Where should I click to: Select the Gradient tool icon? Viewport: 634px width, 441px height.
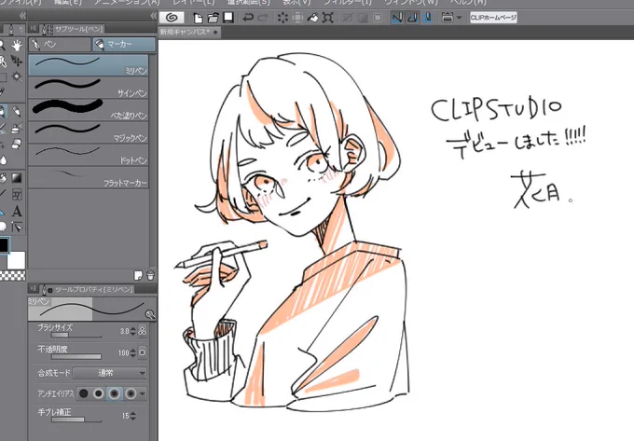(x=17, y=178)
